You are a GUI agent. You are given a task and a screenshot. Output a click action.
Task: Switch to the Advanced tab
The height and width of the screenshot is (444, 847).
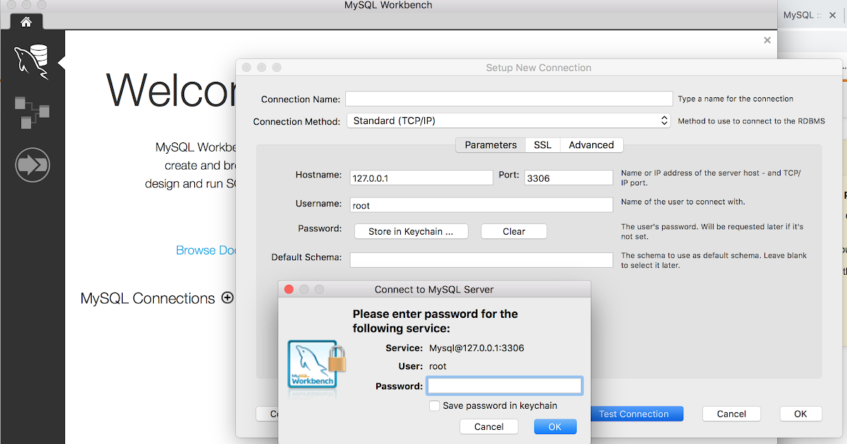pos(591,144)
